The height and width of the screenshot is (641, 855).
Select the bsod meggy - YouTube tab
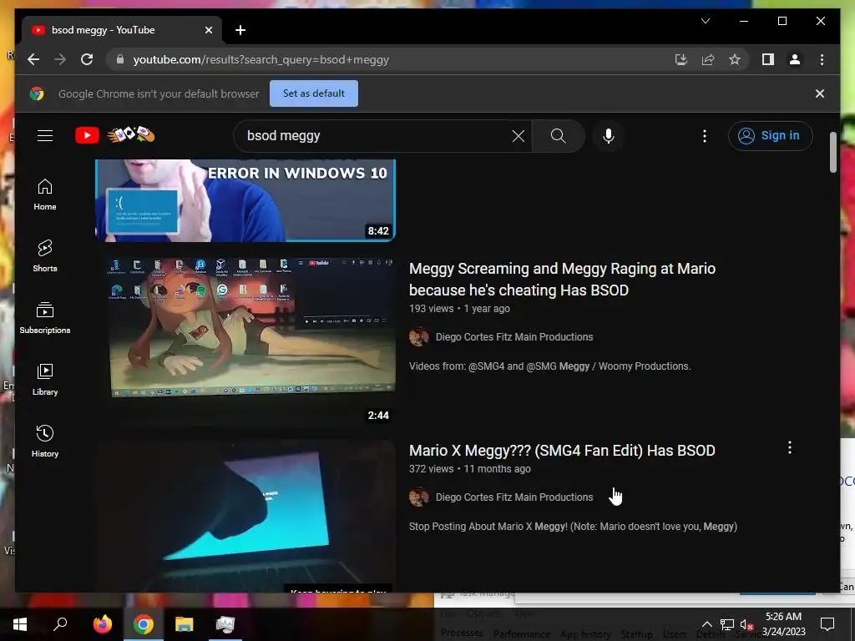tap(122, 30)
